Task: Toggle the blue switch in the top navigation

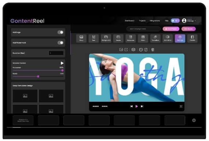Action: [x=175, y=21]
